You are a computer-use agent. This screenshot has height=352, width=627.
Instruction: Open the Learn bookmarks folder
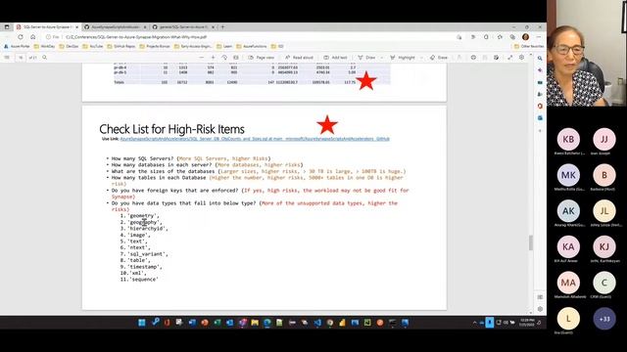click(224, 46)
